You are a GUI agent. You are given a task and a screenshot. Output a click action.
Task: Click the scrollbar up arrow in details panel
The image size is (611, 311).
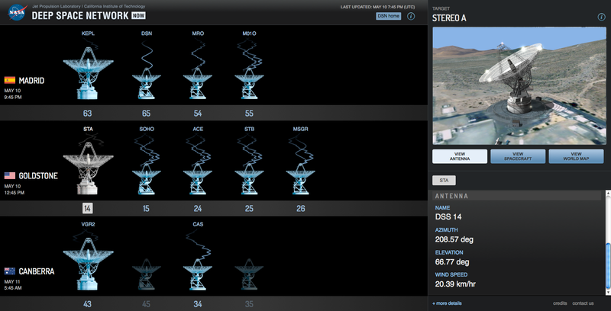[607, 192]
